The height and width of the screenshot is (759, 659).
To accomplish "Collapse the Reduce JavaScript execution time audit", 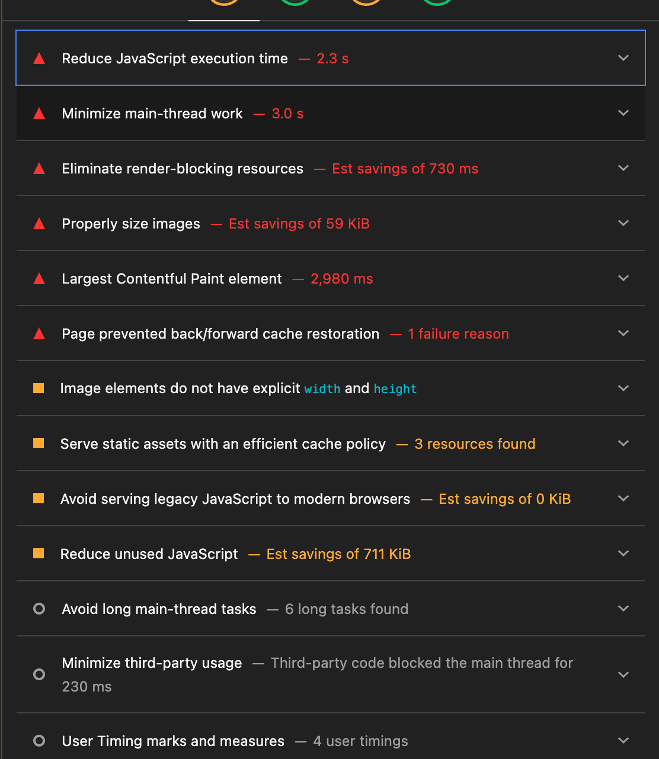I will click(623, 58).
